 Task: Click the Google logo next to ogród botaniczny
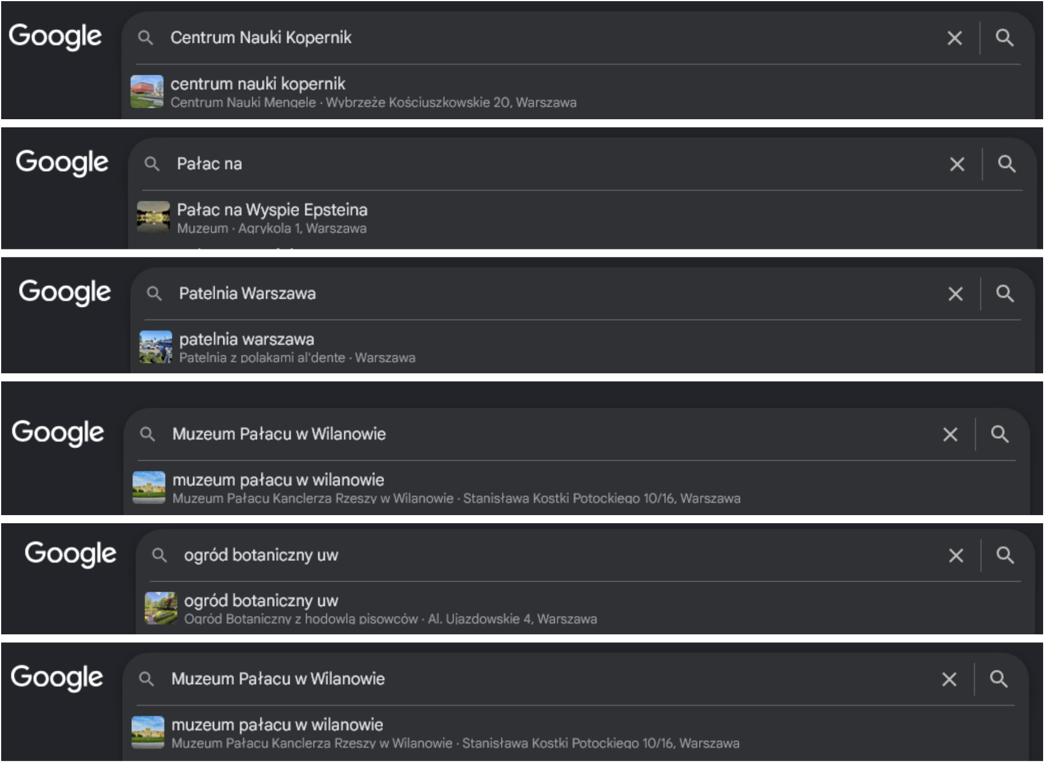click(70, 554)
